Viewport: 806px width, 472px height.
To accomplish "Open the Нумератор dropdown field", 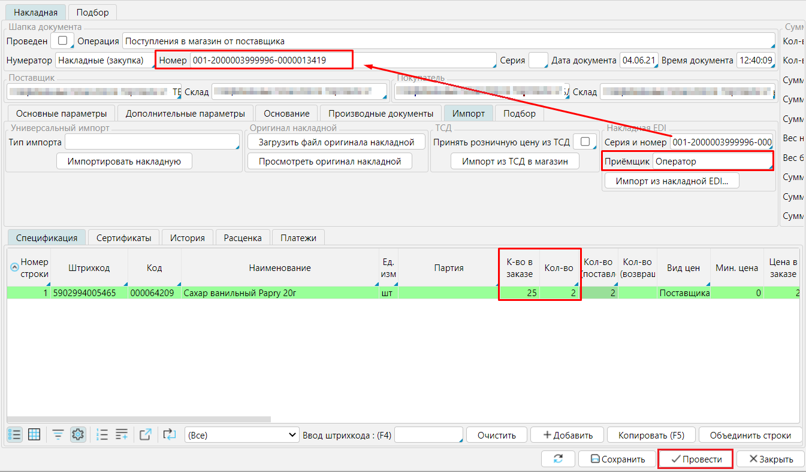I will 104,60.
